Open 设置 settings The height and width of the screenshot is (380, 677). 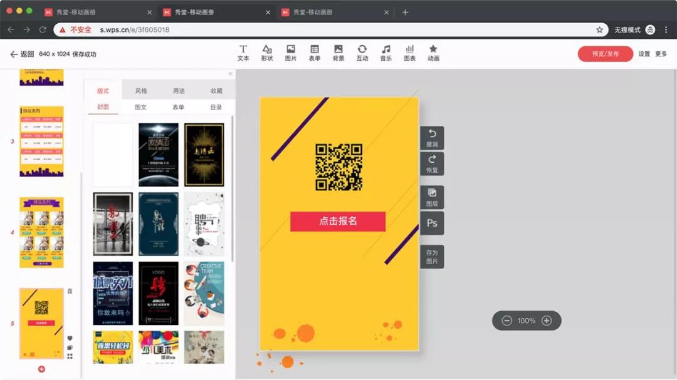[x=644, y=54]
